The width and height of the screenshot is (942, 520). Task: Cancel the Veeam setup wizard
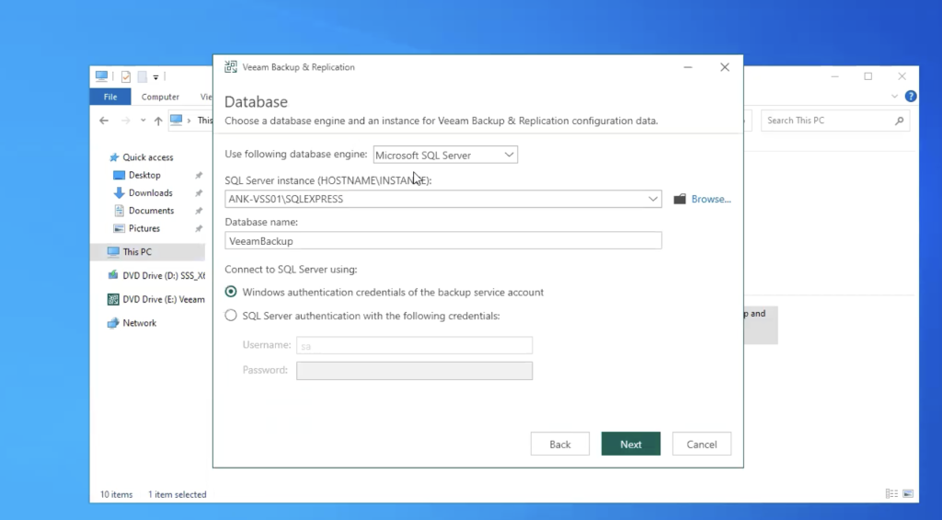[702, 444]
